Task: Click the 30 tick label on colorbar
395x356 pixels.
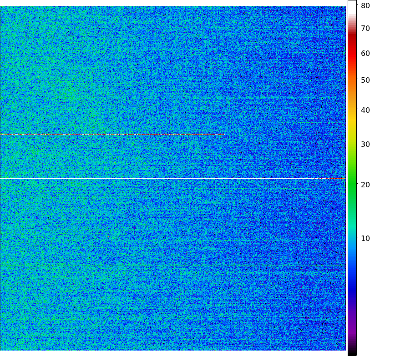Action: point(365,144)
